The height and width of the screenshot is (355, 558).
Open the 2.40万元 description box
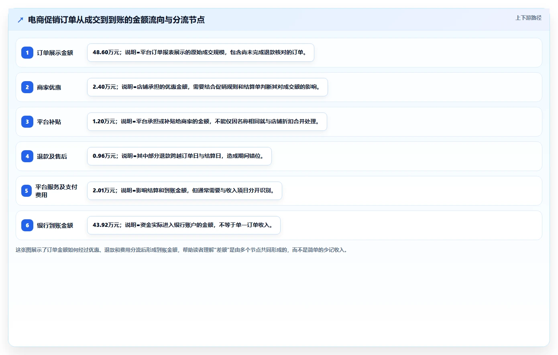point(208,87)
